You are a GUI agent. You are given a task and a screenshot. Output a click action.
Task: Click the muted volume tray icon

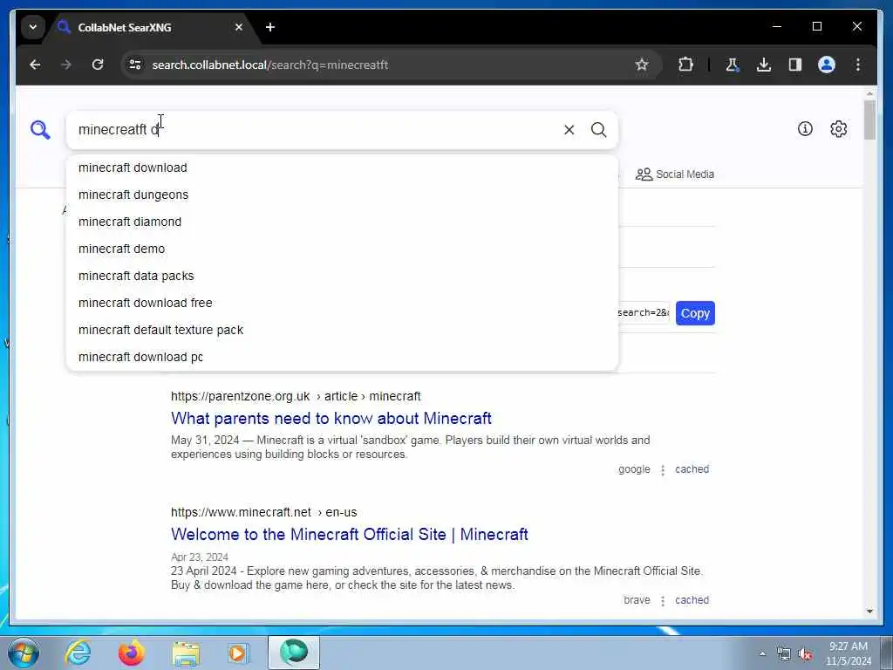click(x=805, y=654)
